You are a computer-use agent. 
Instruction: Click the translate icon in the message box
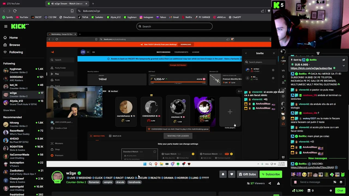coord(335,182)
